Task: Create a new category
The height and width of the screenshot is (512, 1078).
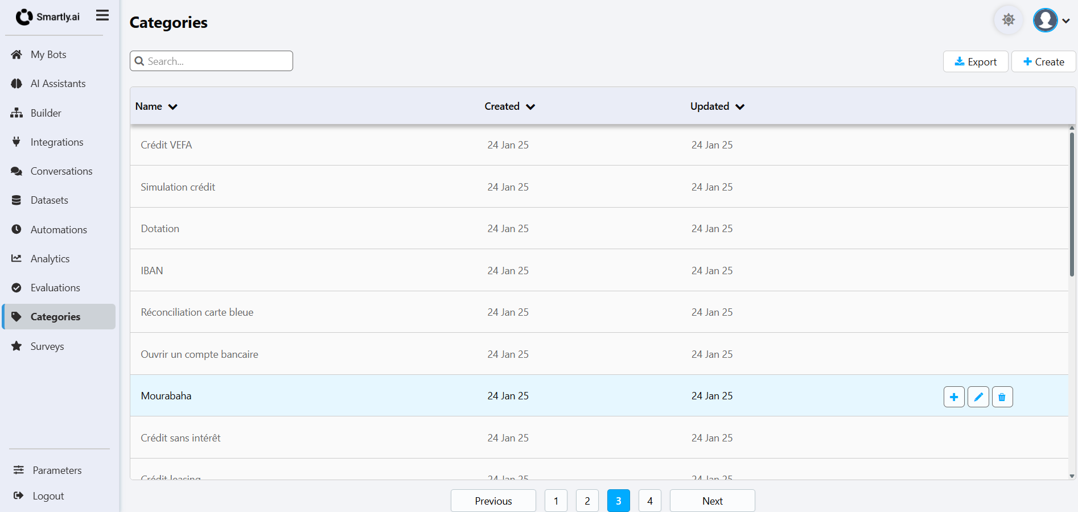Action: 1044,61
